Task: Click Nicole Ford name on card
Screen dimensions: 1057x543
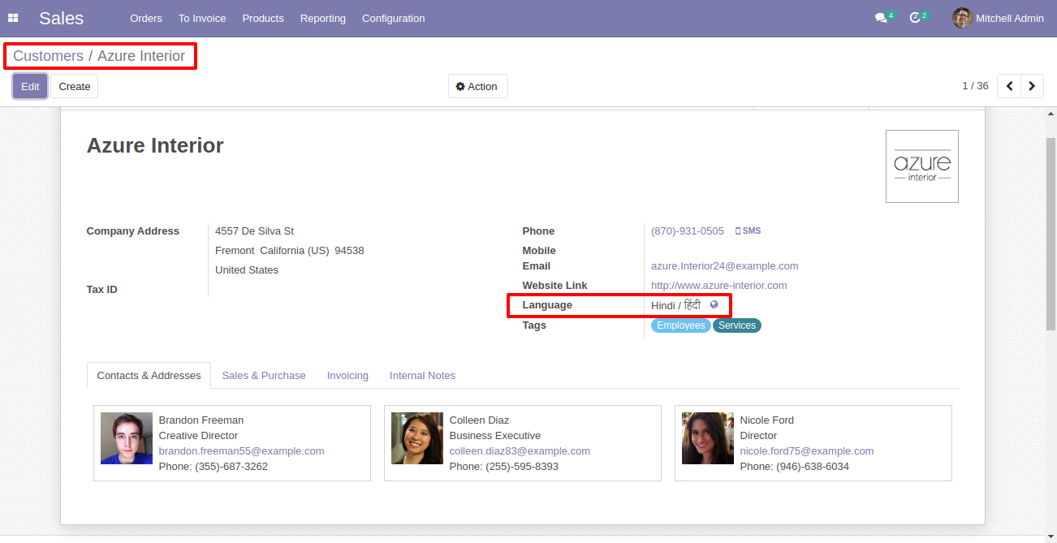Action: pyautogui.click(x=767, y=420)
